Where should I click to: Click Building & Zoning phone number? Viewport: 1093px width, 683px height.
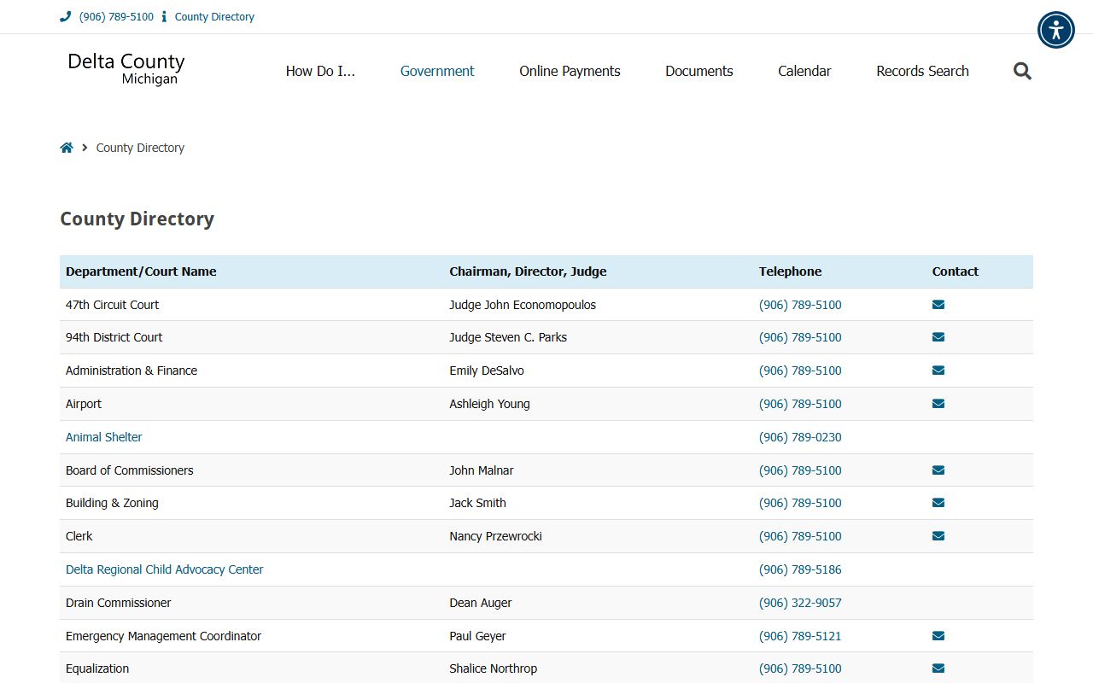(800, 503)
